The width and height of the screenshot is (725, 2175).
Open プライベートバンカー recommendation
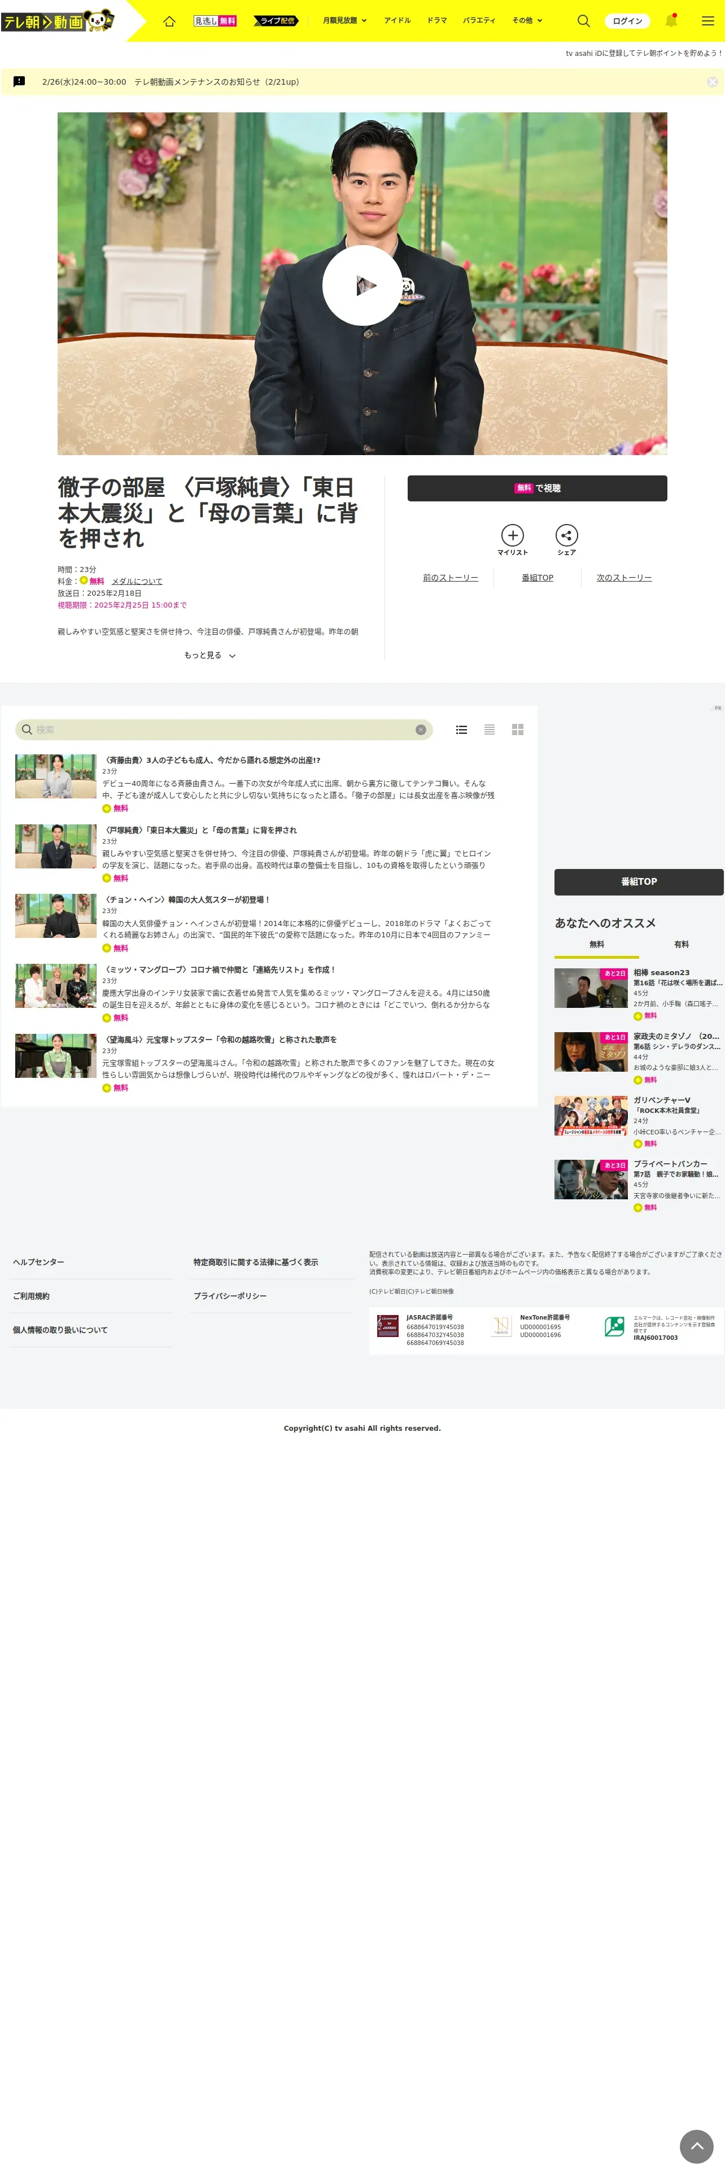[x=639, y=1185]
